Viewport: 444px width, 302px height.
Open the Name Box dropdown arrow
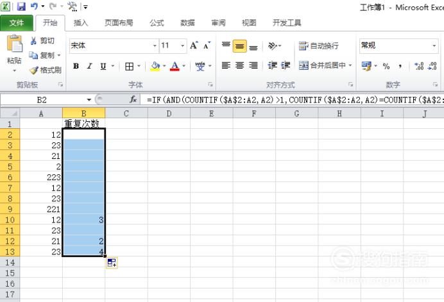89,99
